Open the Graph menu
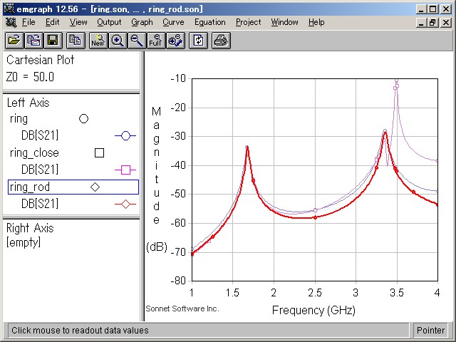 (142, 22)
